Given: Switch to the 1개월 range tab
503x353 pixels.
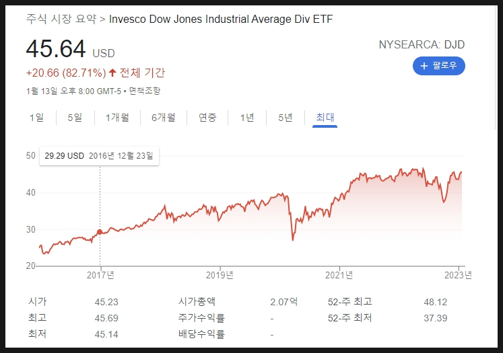Looking at the screenshot, I should click(117, 117).
